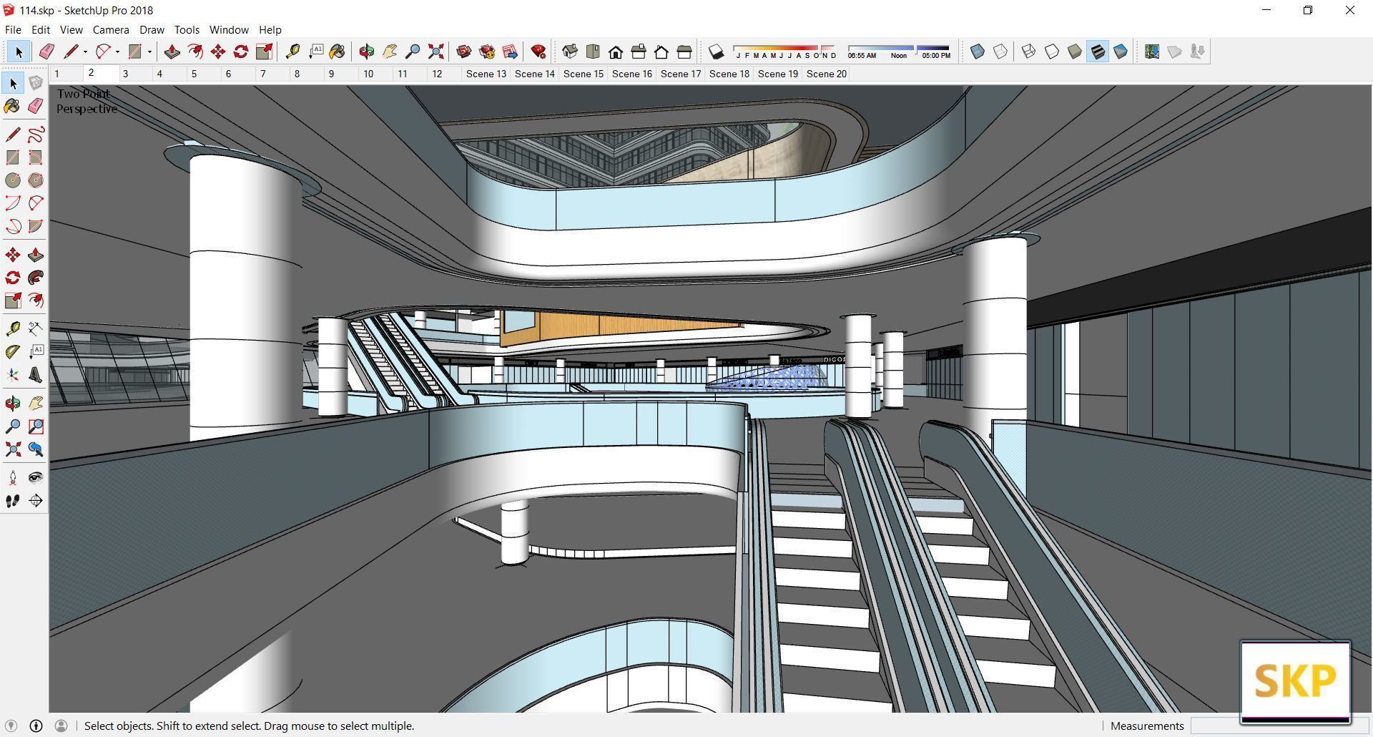Screen dimensions: 1373x737
Task: Select the Section Plane tool in left panel
Action: point(36,501)
